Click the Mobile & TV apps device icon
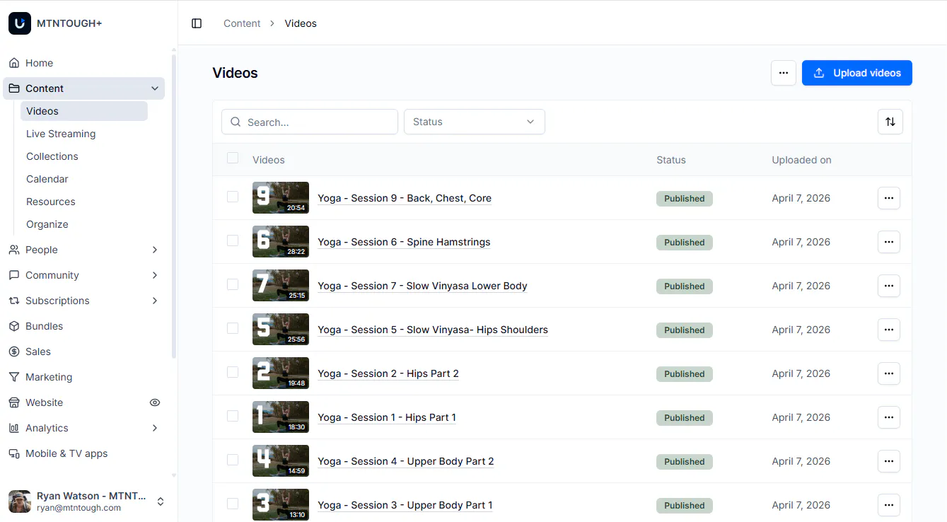This screenshot has width=947, height=522. [14, 453]
